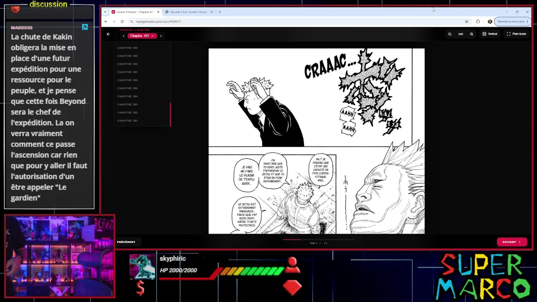Click the browser forward arrow

114,21
